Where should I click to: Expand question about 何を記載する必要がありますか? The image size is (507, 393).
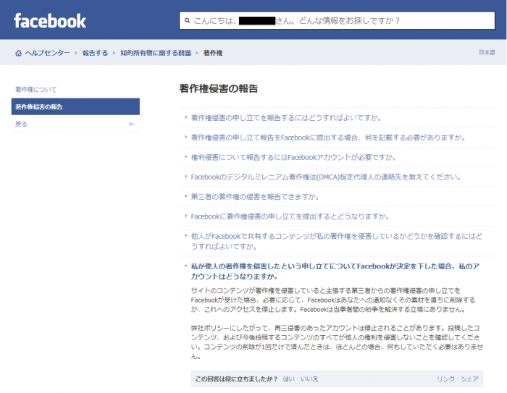tap(328, 138)
